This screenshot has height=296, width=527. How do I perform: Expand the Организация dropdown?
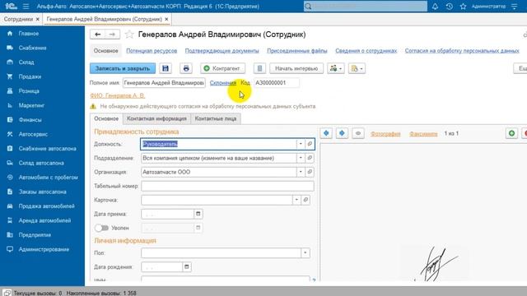pos(301,172)
